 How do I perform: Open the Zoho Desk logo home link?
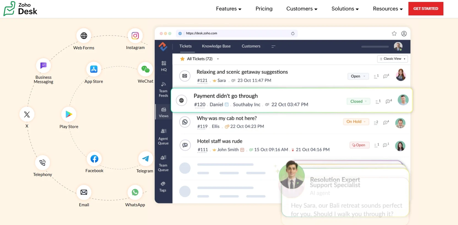click(x=21, y=9)
